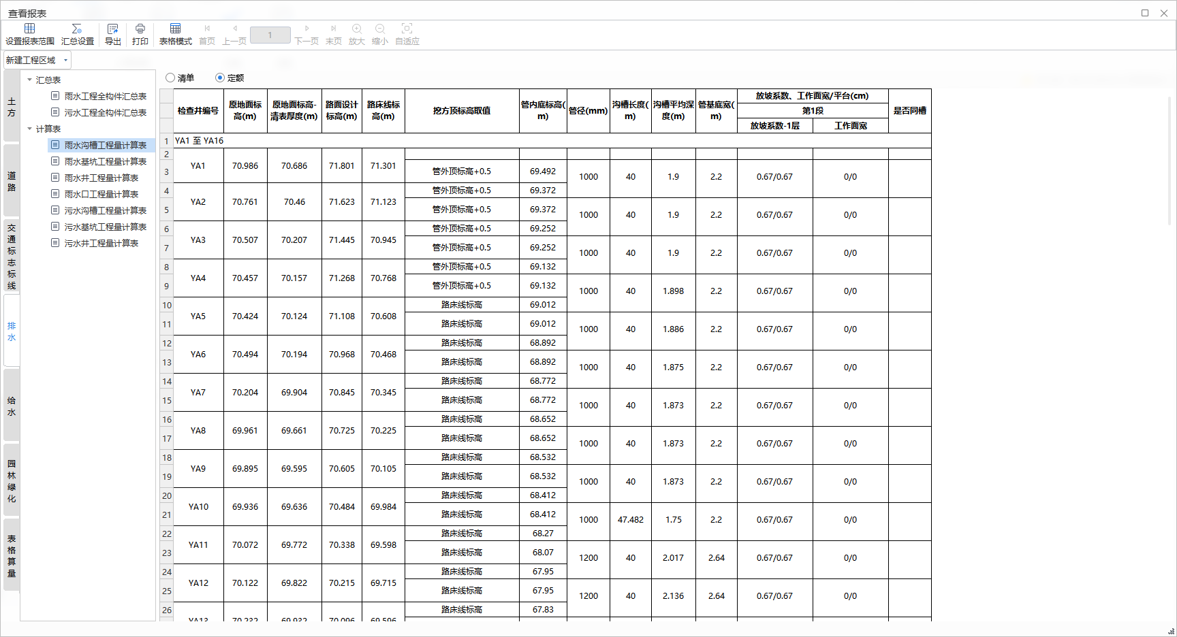
Task: Collapse the 汇总表 tree node
Action: 30,80
